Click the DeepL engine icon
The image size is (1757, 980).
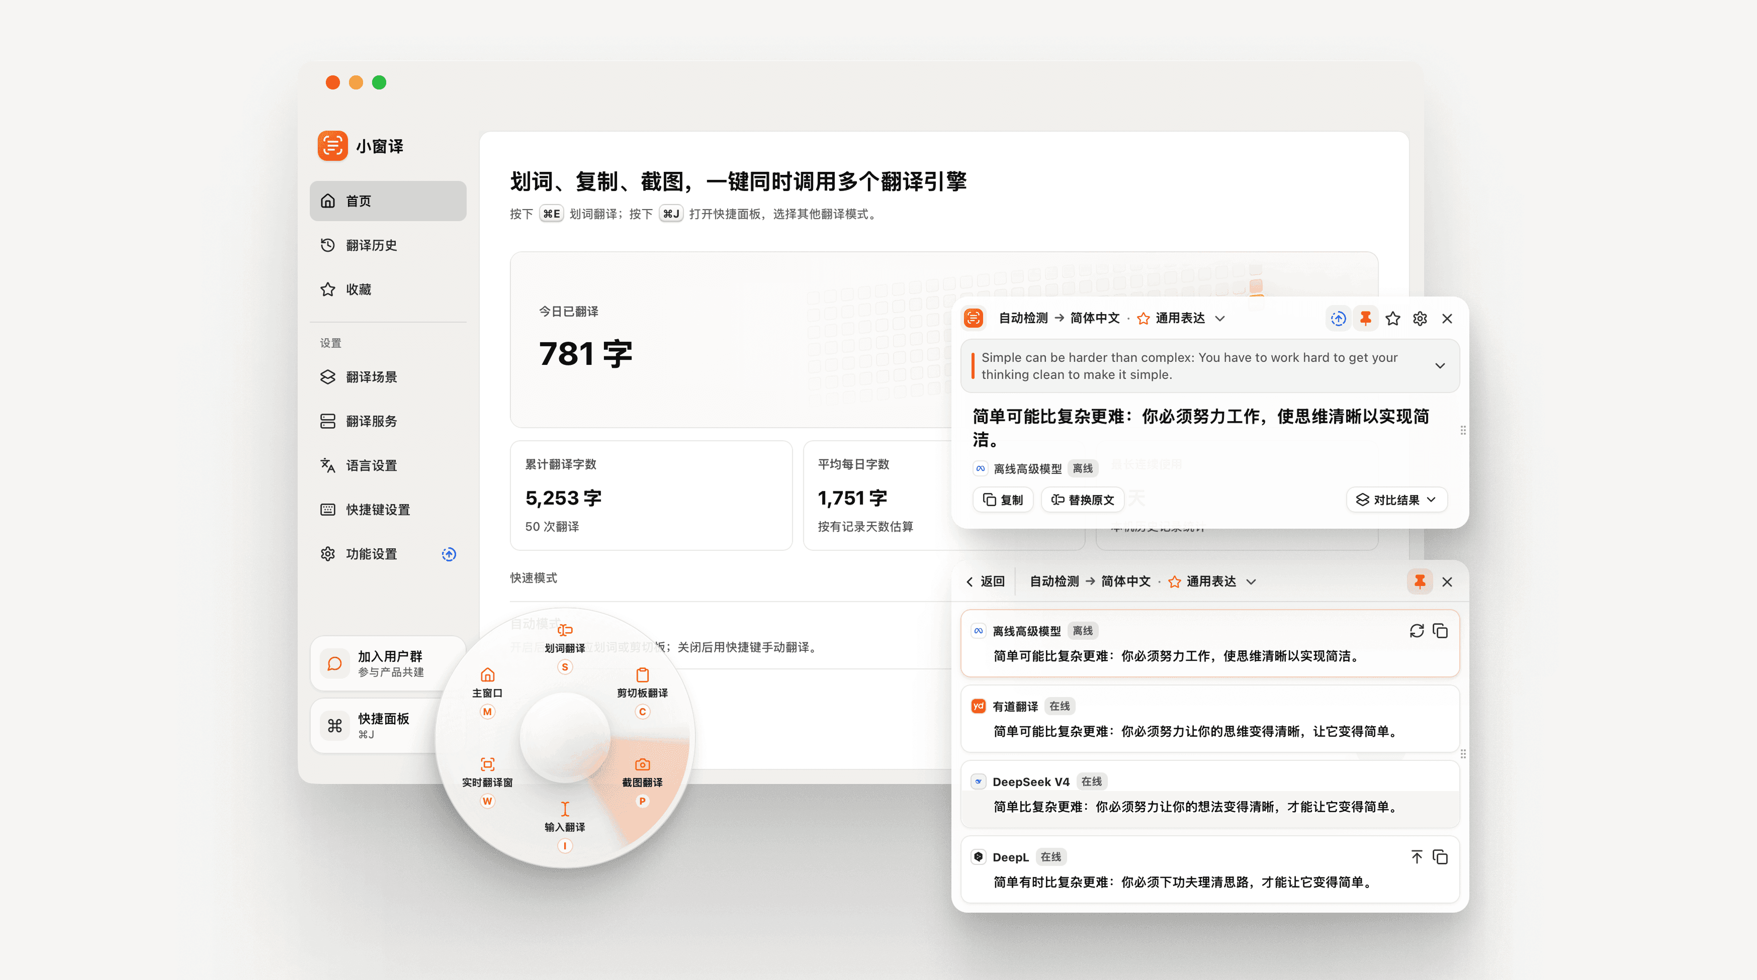[x=978, y=857]
